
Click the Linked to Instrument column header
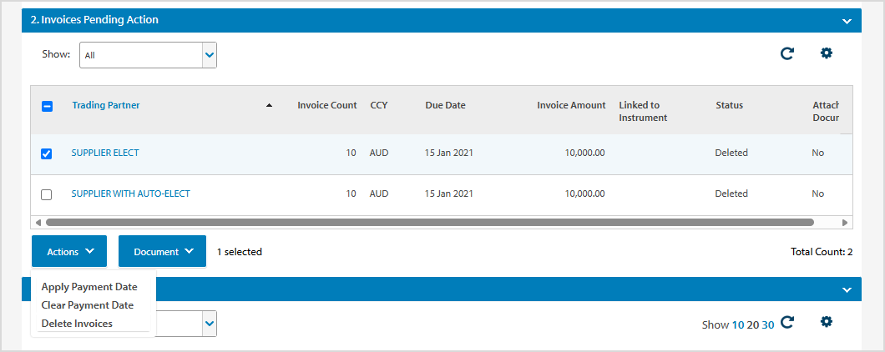click(x=643, y=111)
